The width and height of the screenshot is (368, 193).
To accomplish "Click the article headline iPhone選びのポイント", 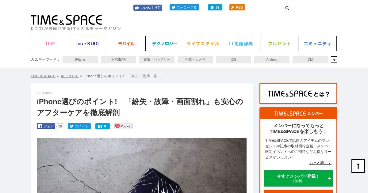I will coord(140,107).
